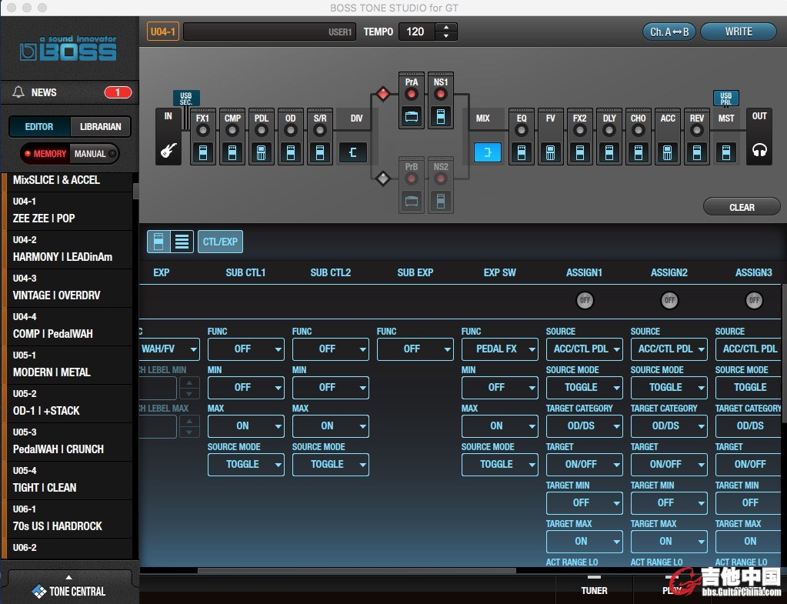Switch to MANUAL mode
The height and width of the screenshot is (604, 787).
tap(95, 154)
